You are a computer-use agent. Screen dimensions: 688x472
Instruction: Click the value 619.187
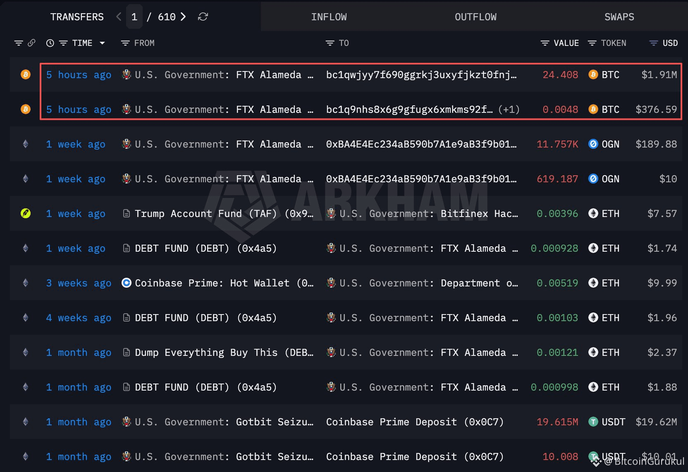point(557,179)
